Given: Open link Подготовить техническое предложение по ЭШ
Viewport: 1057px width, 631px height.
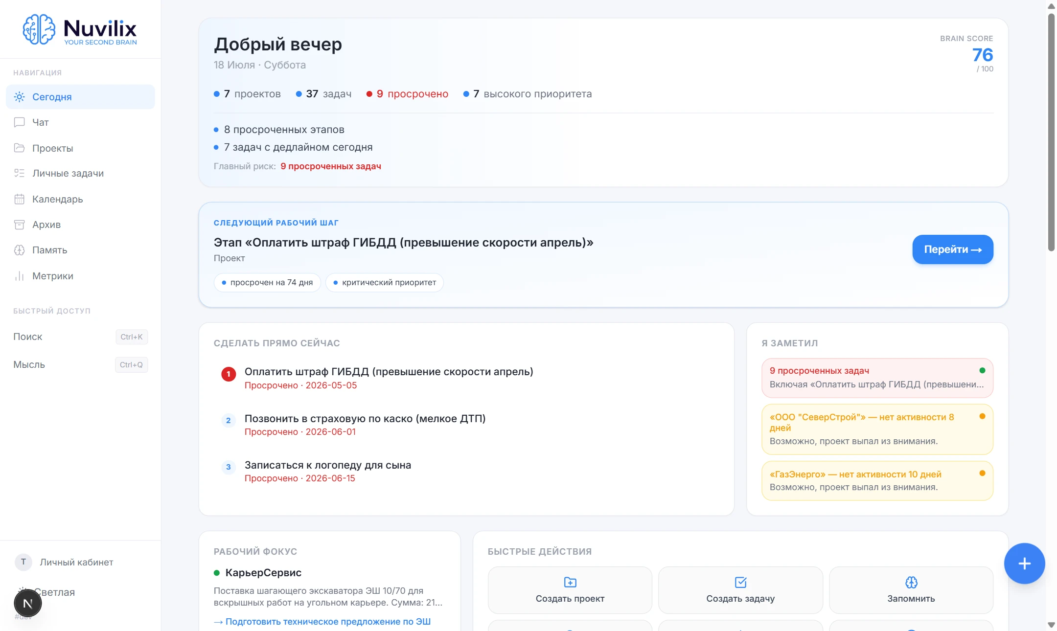Looking at the screenshot, I should pyautogui.click(x=322, y=621).
